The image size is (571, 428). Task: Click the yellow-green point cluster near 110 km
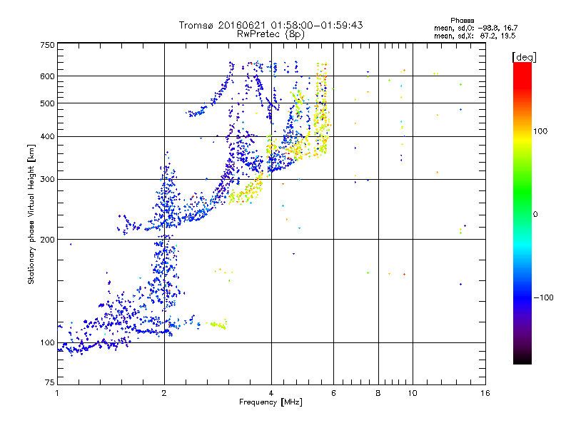tap(218, 325)
